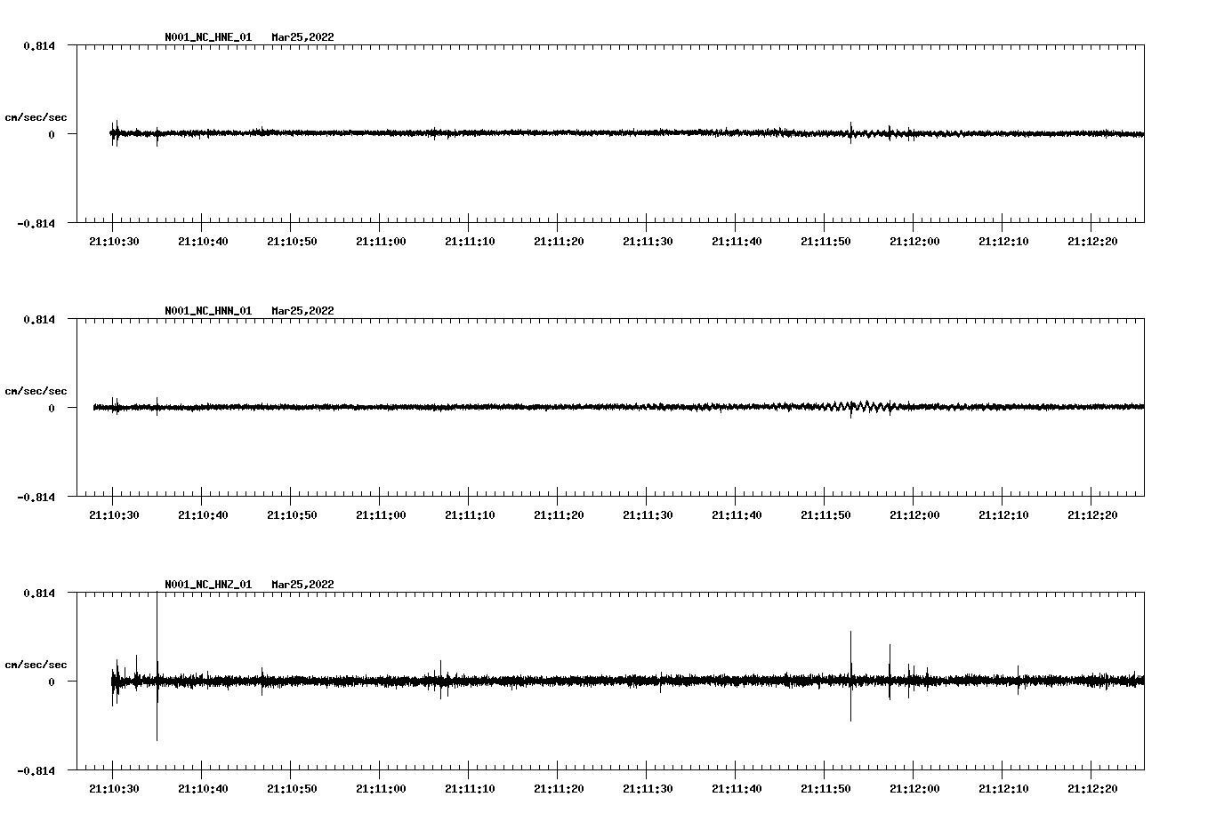This screenshot has height=821, width=1208.
Task: Click the 21:11:20 time label under the HNN plot
Action: [559, 515]
